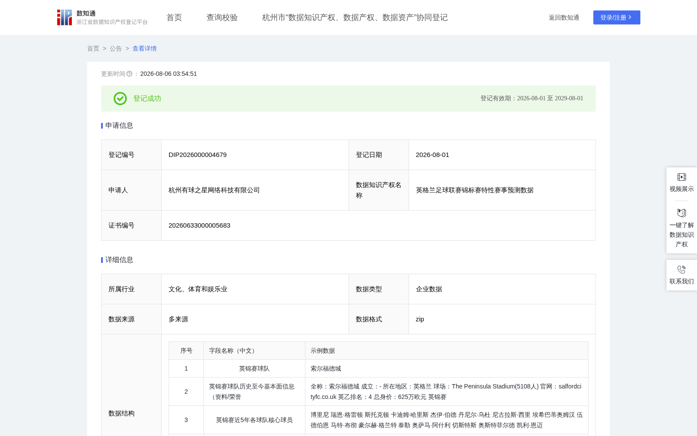Screen dimensions: 697x436
Task: Click the 查看详情 breadcrumb item
Action: point(145,48)
